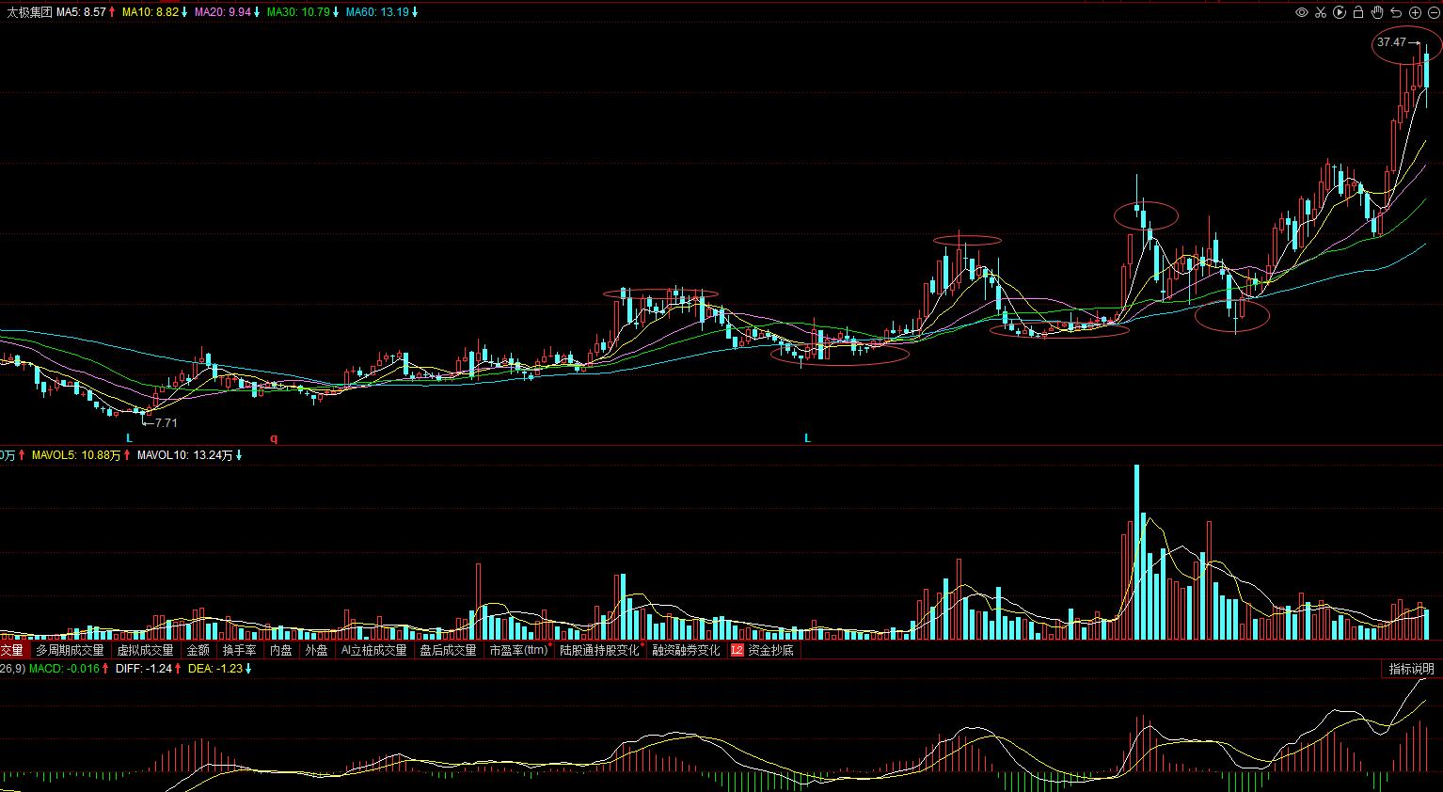This screenshot has width=1443, height=792.
Task: Select the scissors cut tool icon
Action: [1321, 12]
